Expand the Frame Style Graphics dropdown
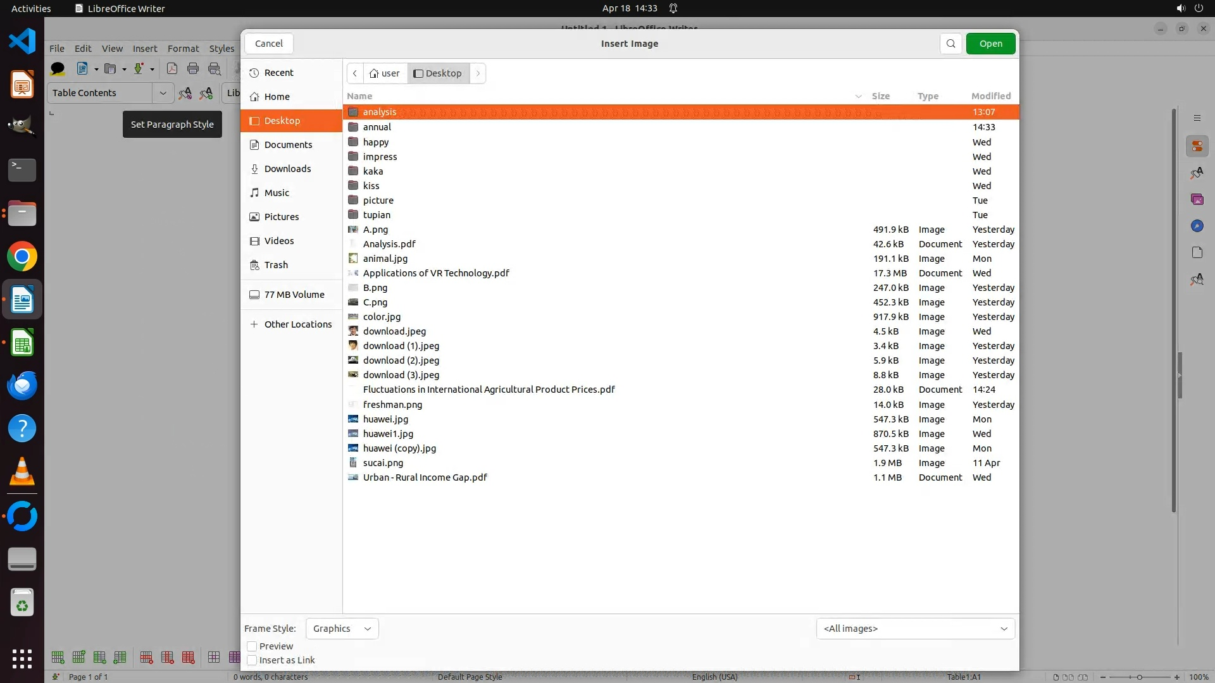 click(x=342, y=629)
